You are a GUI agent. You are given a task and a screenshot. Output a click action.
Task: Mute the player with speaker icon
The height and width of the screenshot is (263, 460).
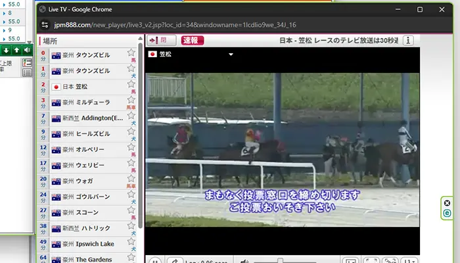click(244, 261)
